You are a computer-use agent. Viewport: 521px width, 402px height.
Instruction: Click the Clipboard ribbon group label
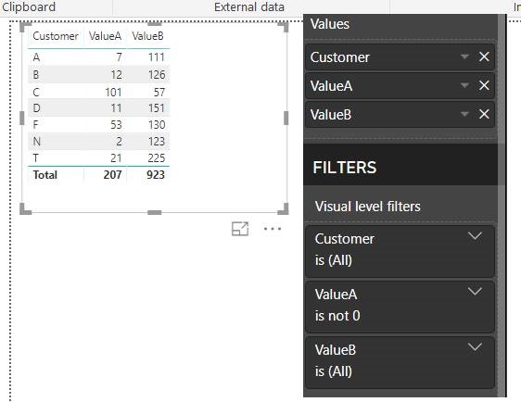[28, 7]
